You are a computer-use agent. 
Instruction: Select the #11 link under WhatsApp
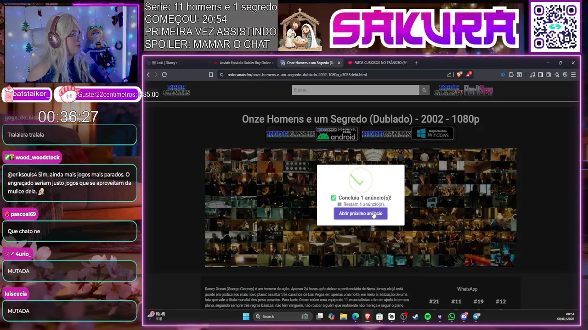click(x=456, y=302)
